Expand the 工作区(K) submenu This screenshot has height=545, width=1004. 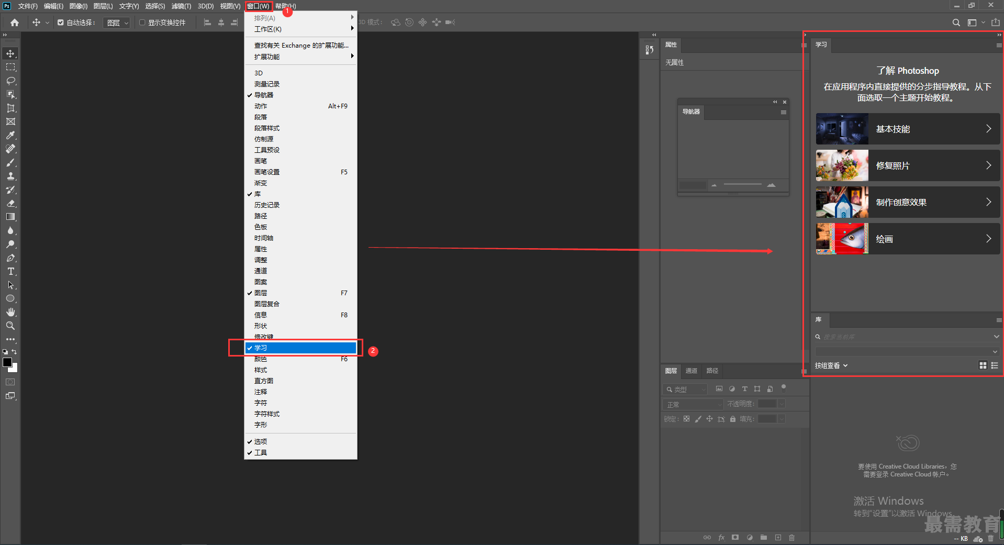[300, 29]
